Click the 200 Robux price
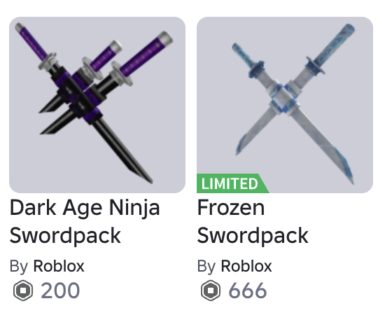 click(x=60, y=290)
